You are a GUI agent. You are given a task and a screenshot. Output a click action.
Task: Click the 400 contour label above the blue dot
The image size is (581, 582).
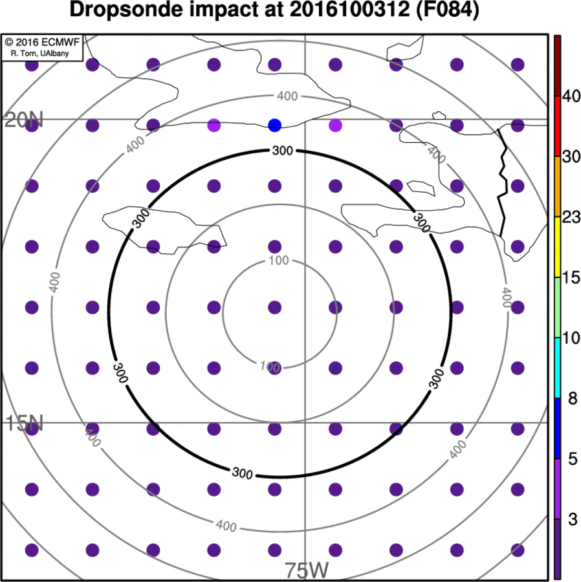click(x=287, y=96)
